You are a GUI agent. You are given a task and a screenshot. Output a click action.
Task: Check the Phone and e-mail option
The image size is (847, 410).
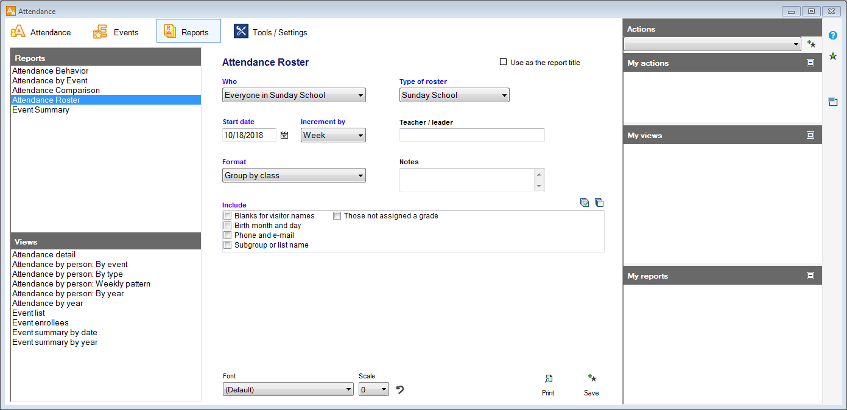pos(228,235)
